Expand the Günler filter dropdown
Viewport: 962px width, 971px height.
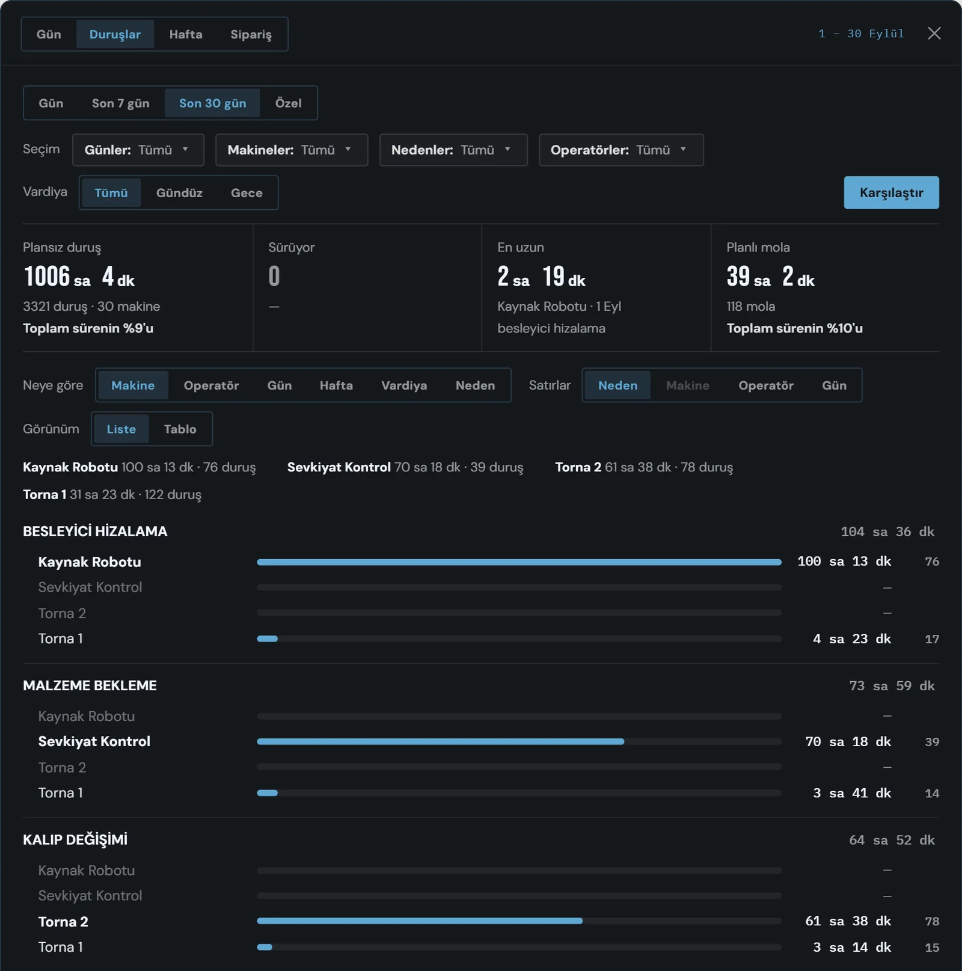click(x=138, y=150)
